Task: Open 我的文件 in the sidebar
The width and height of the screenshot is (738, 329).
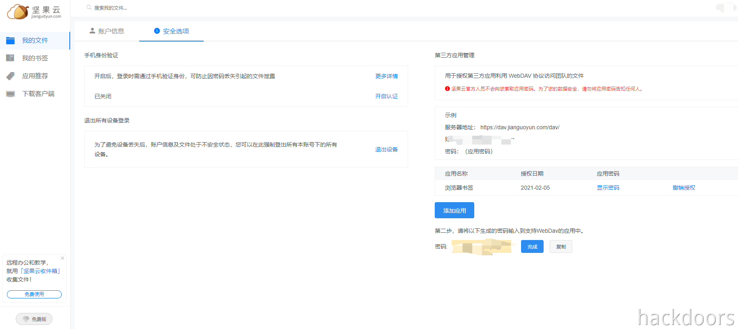Action: [35, 40]
